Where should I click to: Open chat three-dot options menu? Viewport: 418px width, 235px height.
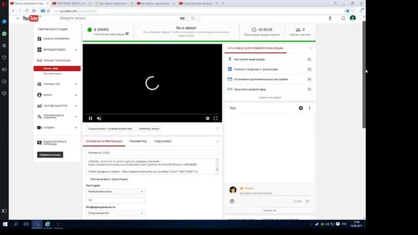[310, 108]
